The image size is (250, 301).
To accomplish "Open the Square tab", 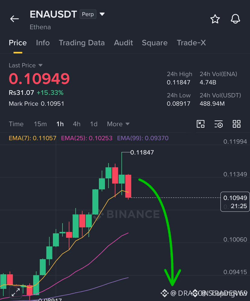I will pyautogui.click(x=155, y=43).
